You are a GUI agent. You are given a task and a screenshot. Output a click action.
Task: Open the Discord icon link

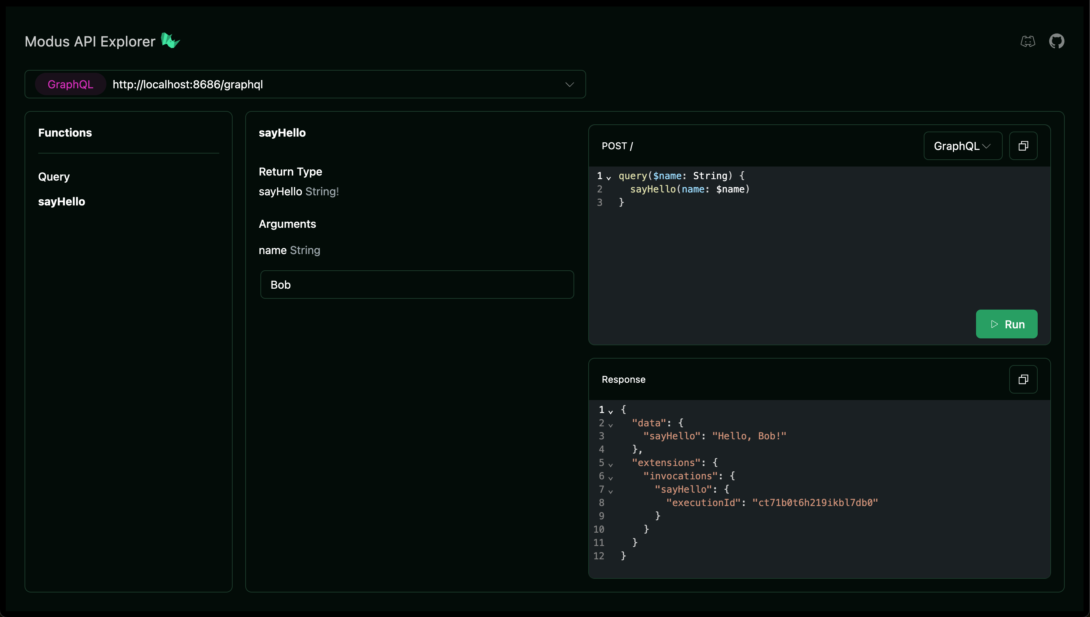tap(1028, 41)
